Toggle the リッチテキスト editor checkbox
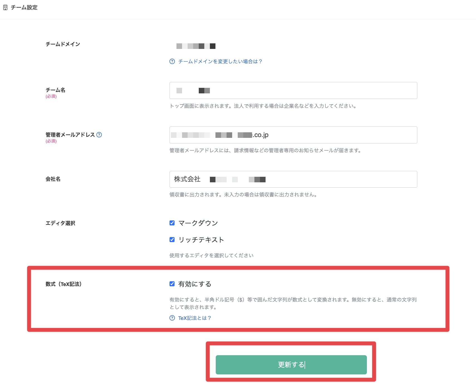Viewport: 476px width, 383px height. [172, 240]
